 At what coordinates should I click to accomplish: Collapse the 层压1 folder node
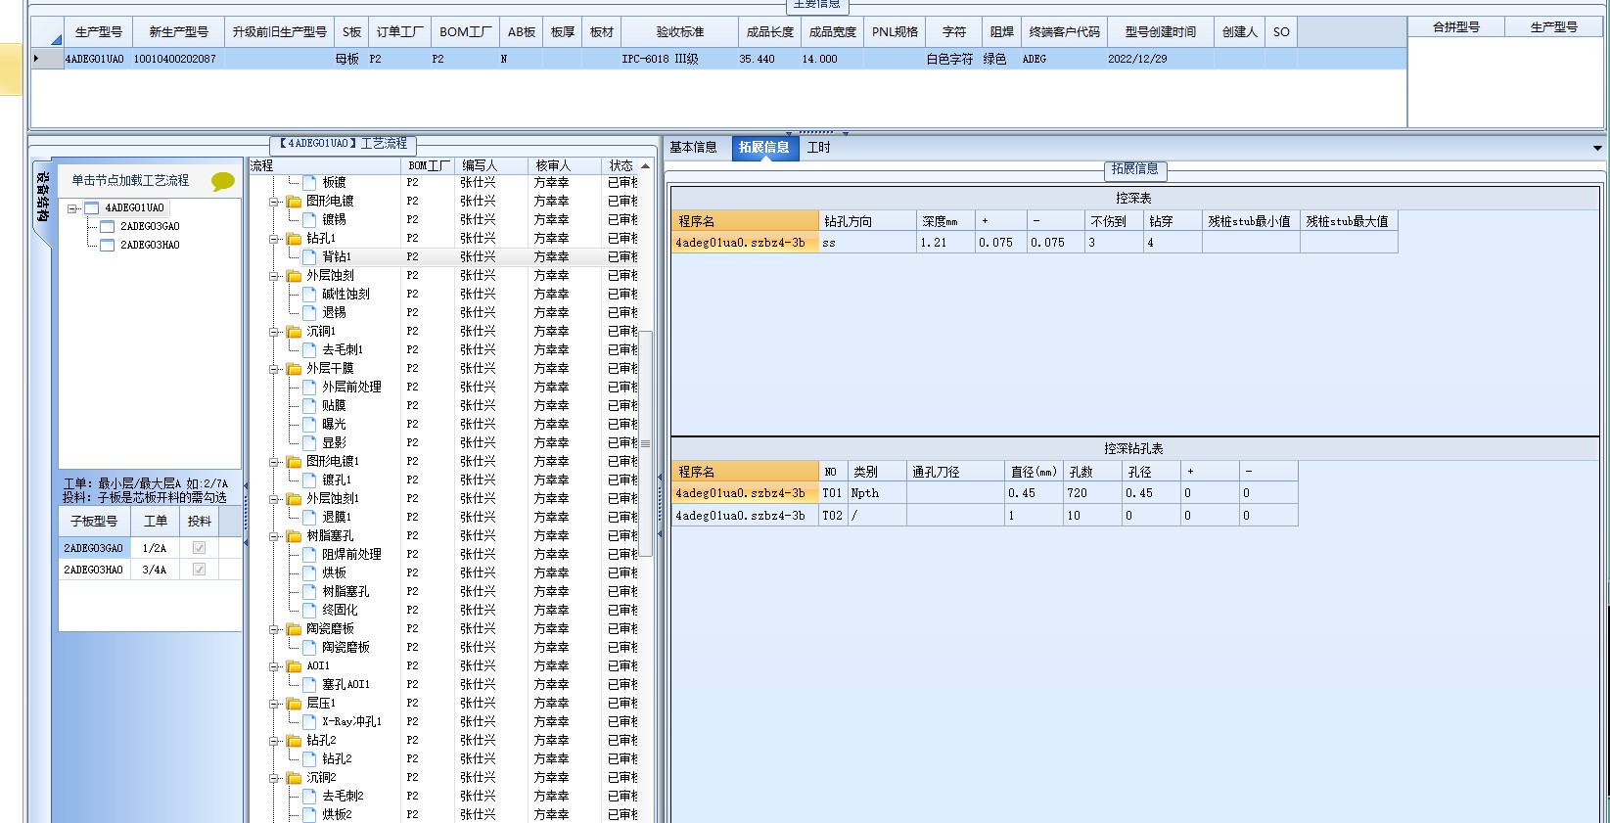tap(275, 704)
